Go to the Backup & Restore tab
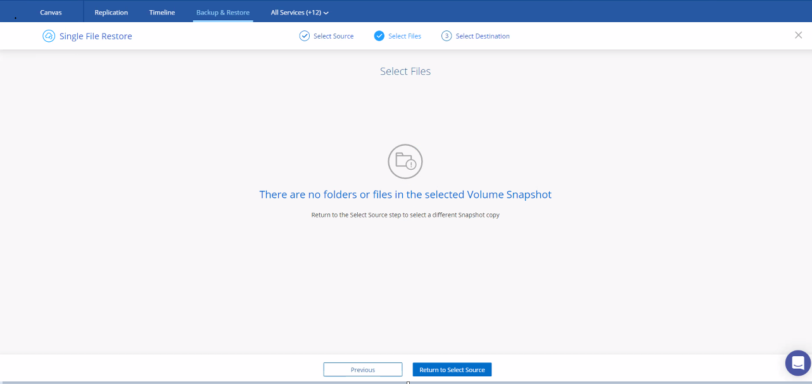The height and width of the screenshot is (384, 812). (222, 11)
